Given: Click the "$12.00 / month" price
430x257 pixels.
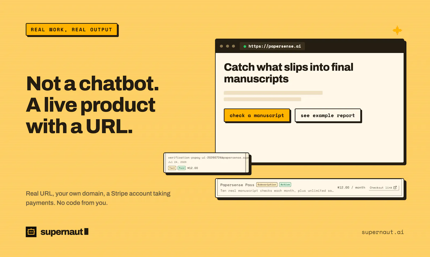Looking at the screenshot, I should tap(351, 187).
